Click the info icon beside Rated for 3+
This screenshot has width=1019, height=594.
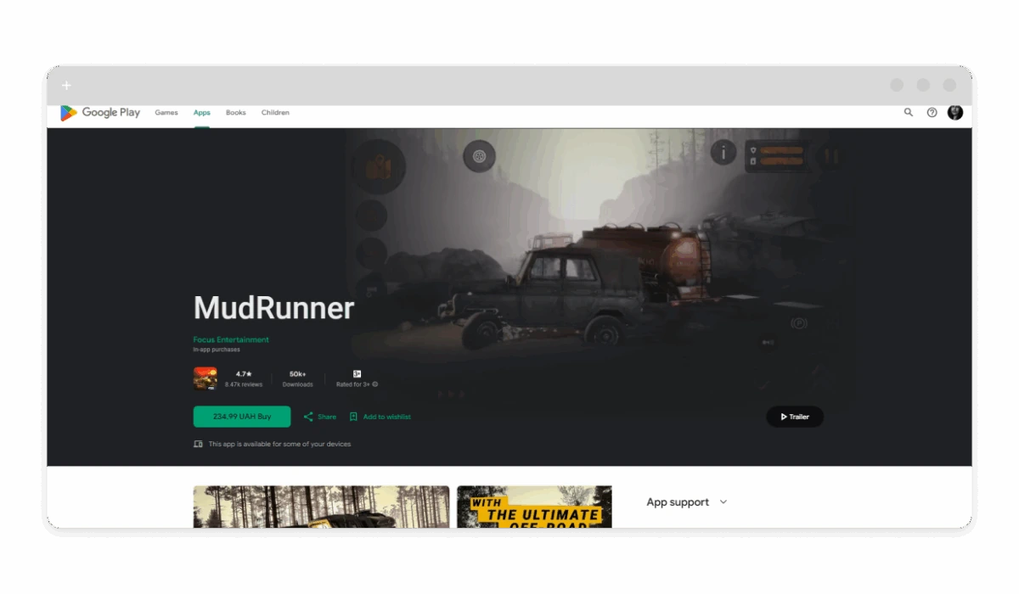pos(375,384)
